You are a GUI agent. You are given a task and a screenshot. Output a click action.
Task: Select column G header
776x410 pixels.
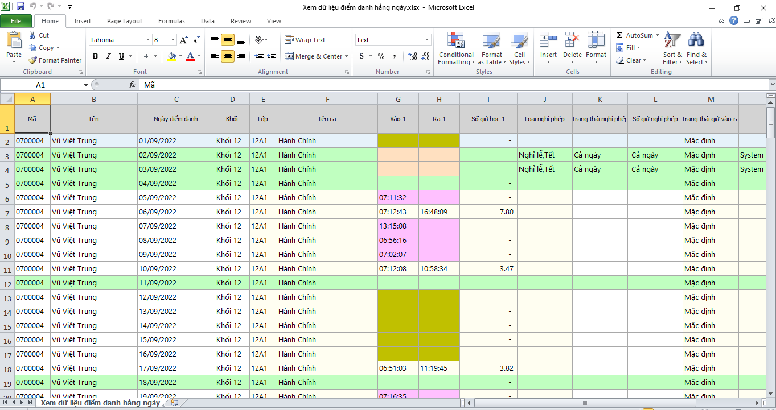tap(398, 99)
